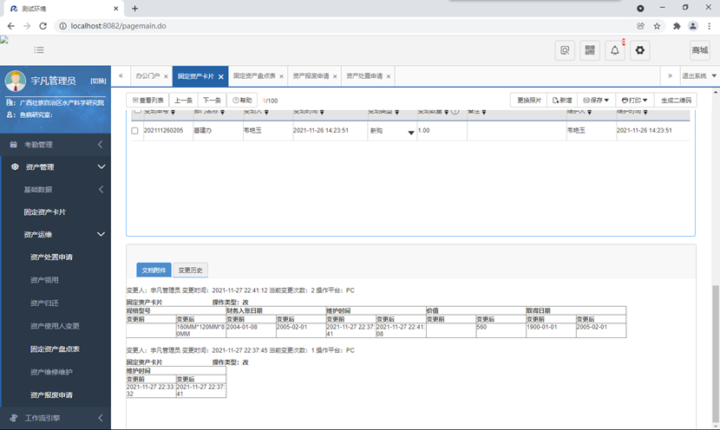Open the 新购 change-type dropdown arrow
Viewport: 720px width, 430px height.
coord(411,133)
